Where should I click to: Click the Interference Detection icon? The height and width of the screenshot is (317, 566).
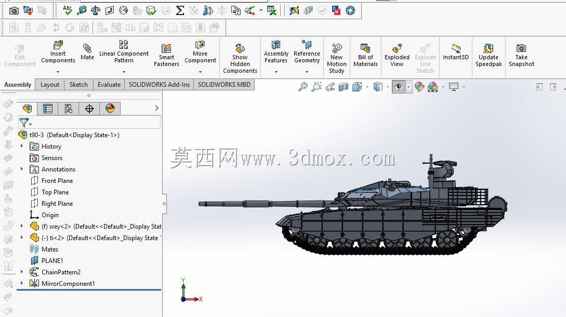208,11
